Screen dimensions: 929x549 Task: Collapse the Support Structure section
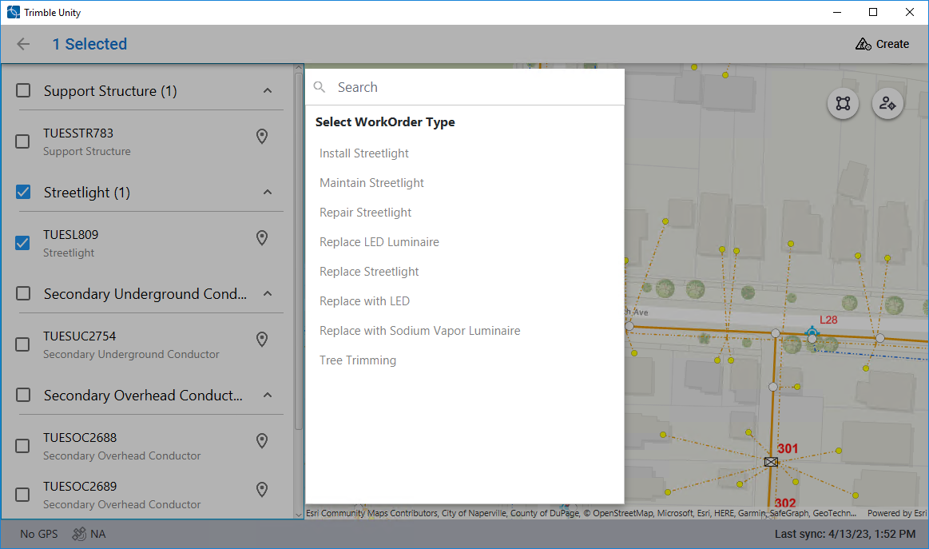[268, 91]
